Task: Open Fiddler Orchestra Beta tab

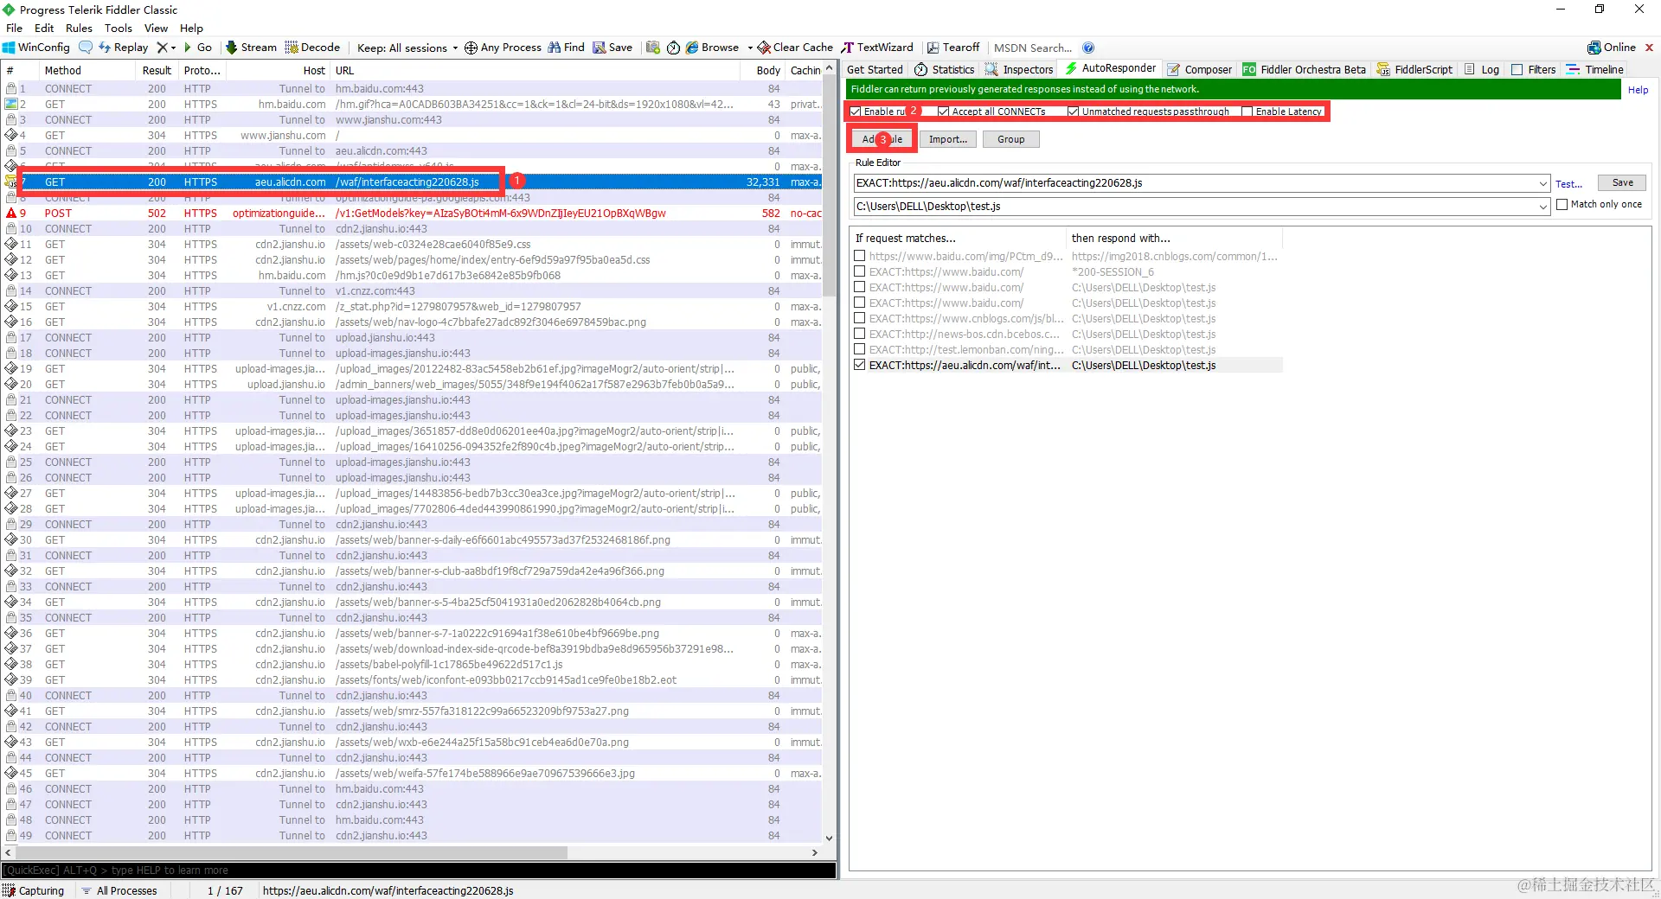Action: [x=1305, y=69]
